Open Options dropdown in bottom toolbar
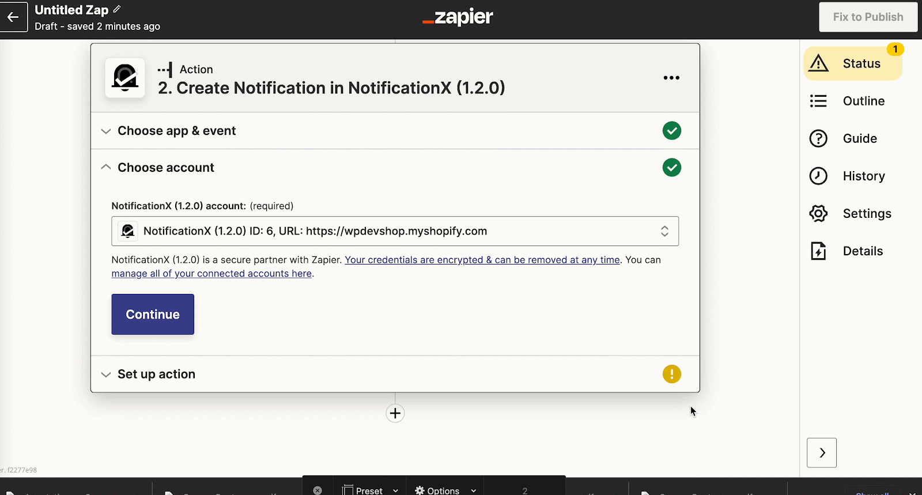 coord(445,490)
